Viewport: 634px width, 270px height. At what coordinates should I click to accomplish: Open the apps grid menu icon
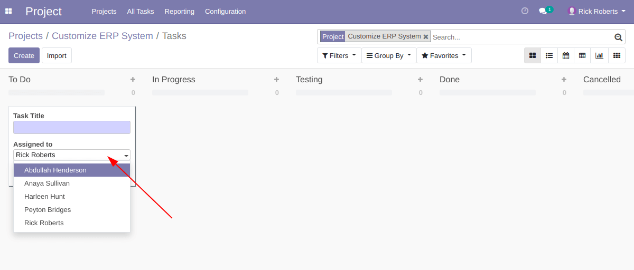(8, 11)
